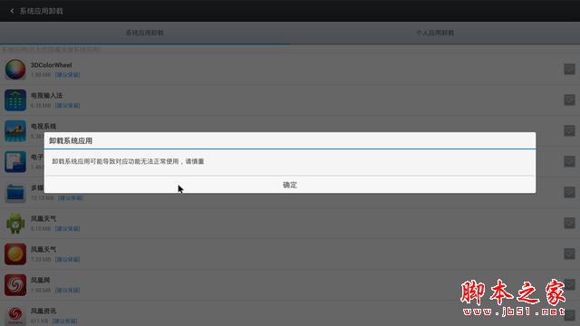Click the dialog warning message text
This screenshot has width=580, height=326.
pos(128,161)
